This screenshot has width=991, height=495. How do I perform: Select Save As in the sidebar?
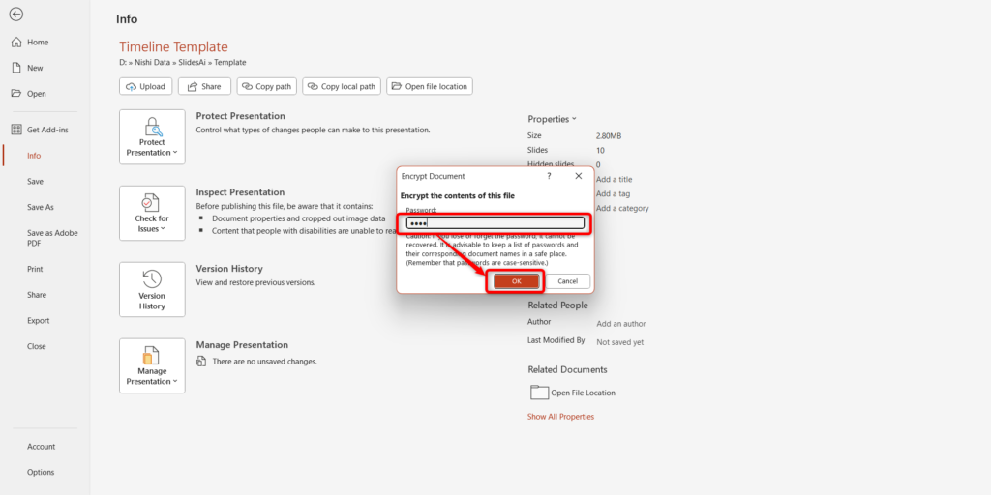(41, 207)
